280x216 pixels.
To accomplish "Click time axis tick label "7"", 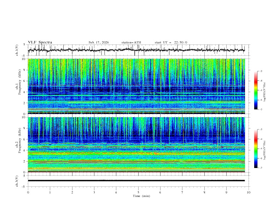I will tap(182, 192).
